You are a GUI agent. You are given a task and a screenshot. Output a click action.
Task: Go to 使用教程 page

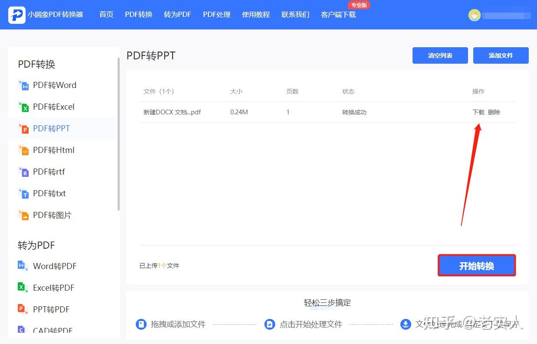256,14
